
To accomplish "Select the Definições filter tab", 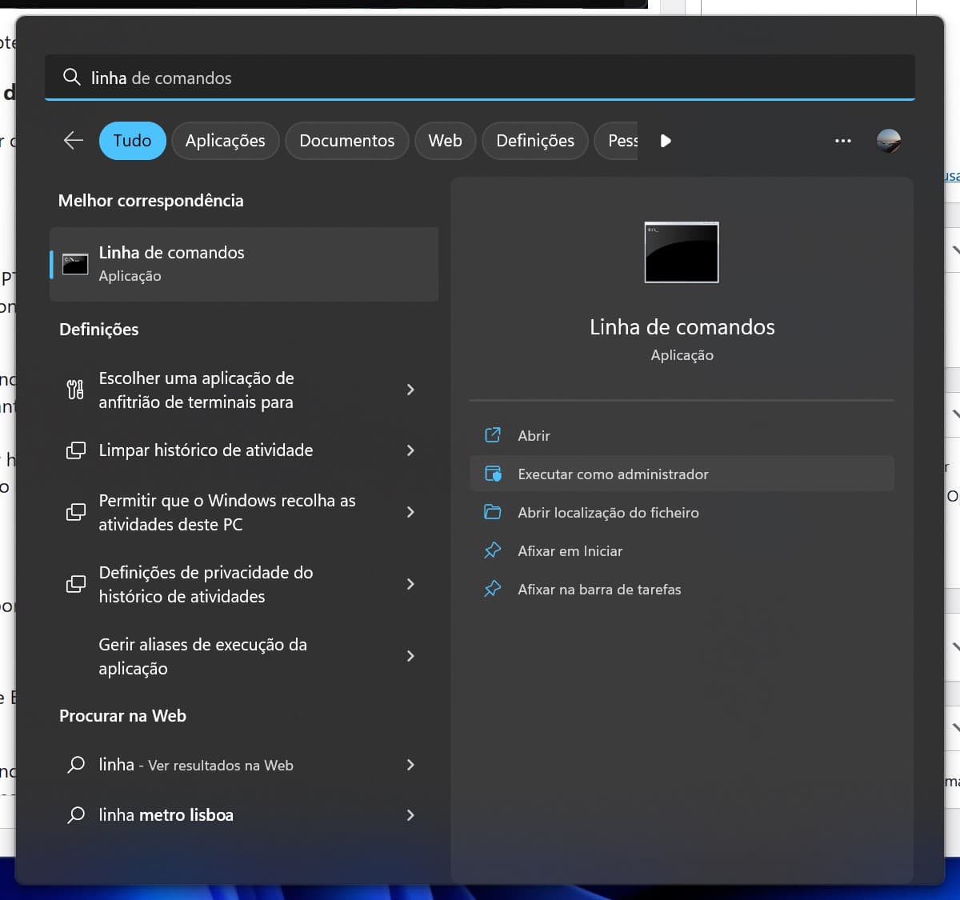I will pyautogui.click(x=534, y=141).
